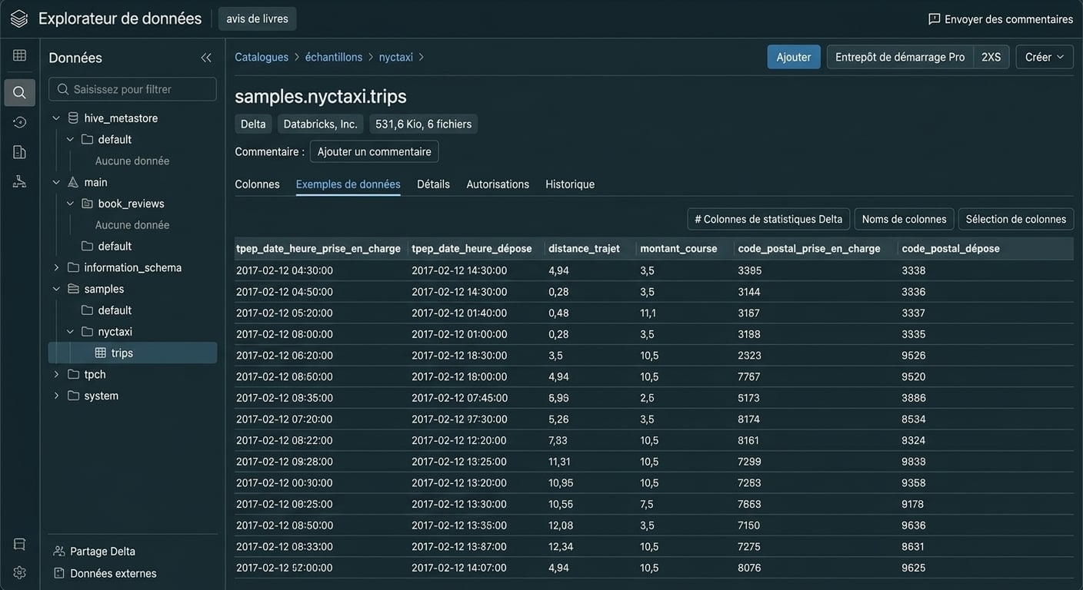Open the Catalogues breadcrumb link
This screenshot has height=590, width=1083.
coord(262,57)
